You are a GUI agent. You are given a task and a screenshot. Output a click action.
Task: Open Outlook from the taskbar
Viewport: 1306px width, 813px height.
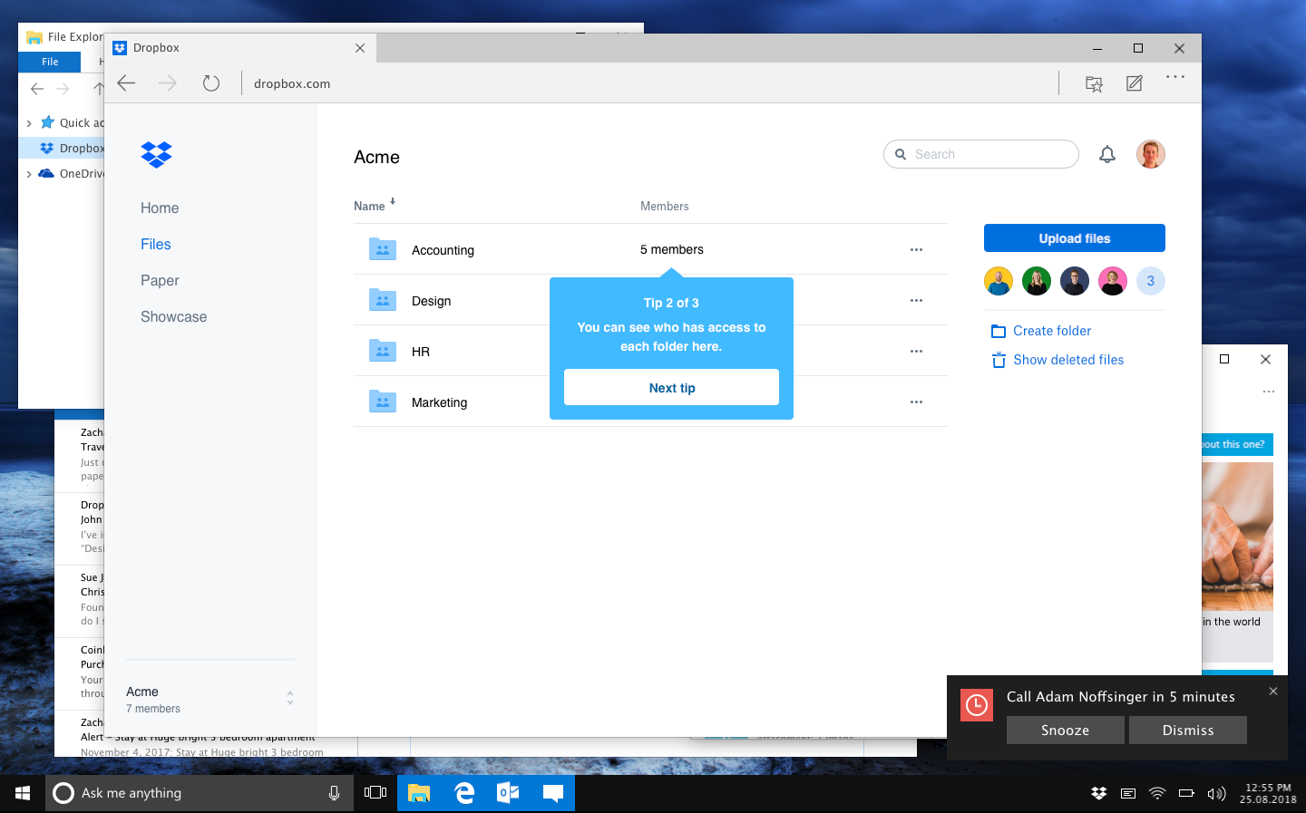coord(508,793)
